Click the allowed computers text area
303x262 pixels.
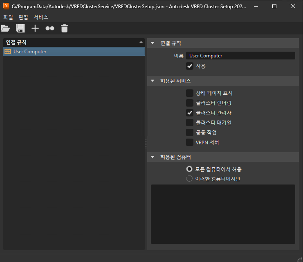point(223,214)
